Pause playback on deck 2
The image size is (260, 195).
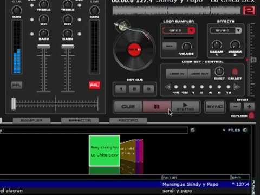157,107
